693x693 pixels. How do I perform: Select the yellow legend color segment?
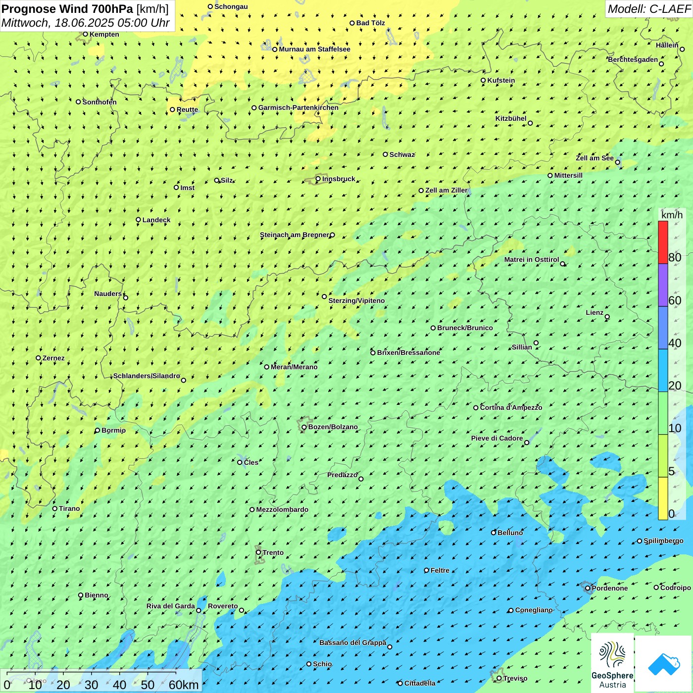[663, 498]
